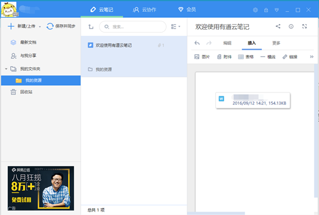This screenshot has width=319, height=215.
Task: Insert a hyperlink with 链接 icon
Action: point(290,57)
